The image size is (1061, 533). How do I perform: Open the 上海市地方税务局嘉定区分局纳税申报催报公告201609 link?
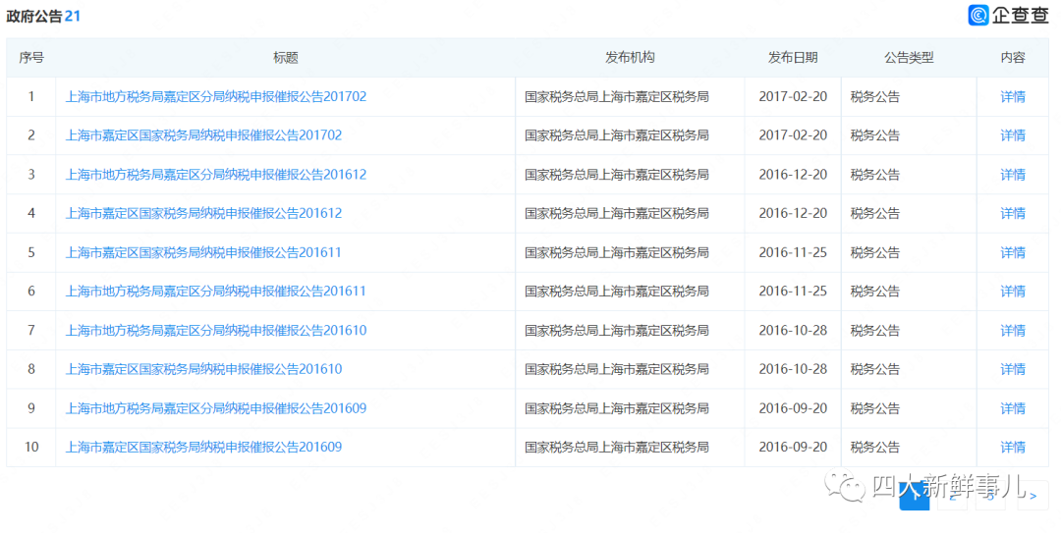[x=216, y=408]
